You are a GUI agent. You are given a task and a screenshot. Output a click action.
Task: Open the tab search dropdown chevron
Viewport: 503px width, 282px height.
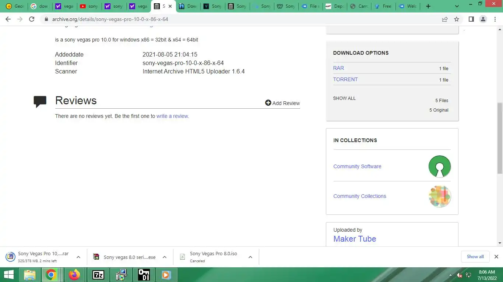pos(457,6)
